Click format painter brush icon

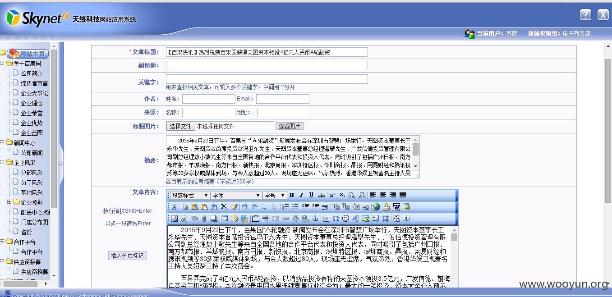[234, 207]
